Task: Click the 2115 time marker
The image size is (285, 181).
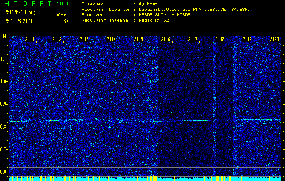Action: [139, 40]
